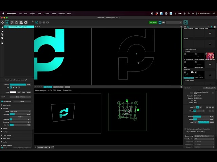Open the Find Paths mode dropdown

click(x=20, y=111)
